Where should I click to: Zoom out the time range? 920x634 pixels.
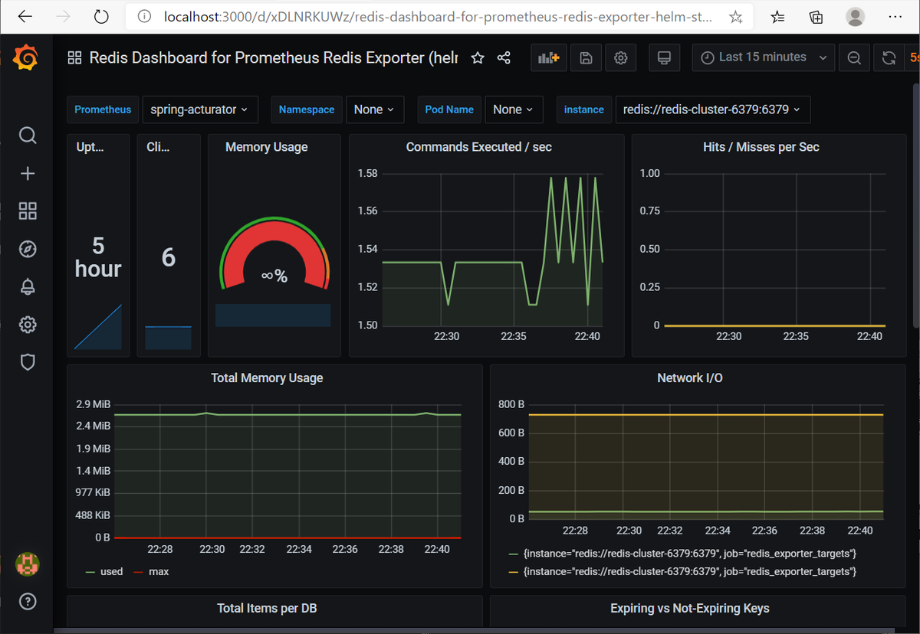point(854,57)
